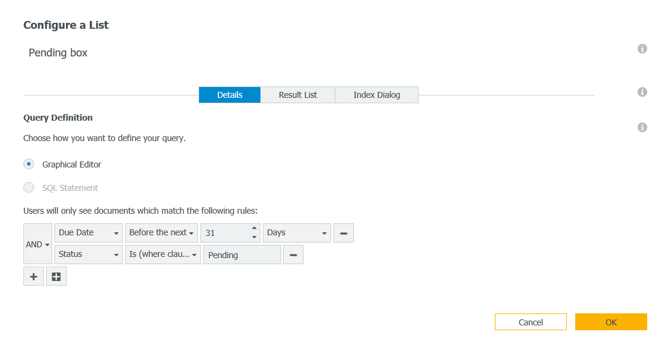The width and height of the screenshot is (670, 353).
Task: Select the Graphical Editor radio button
Action: click(28, 164)
